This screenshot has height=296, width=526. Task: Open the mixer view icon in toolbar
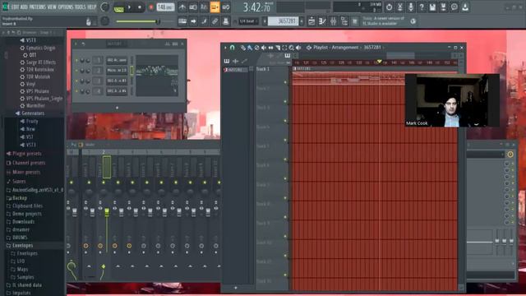tap(333, 21)
